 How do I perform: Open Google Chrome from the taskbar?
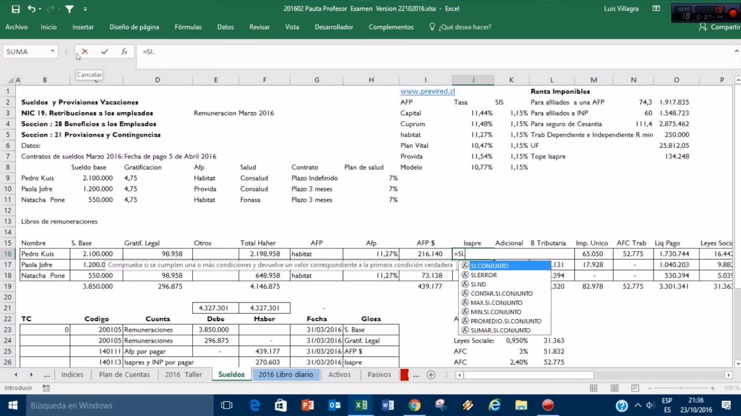coord(414,405)
